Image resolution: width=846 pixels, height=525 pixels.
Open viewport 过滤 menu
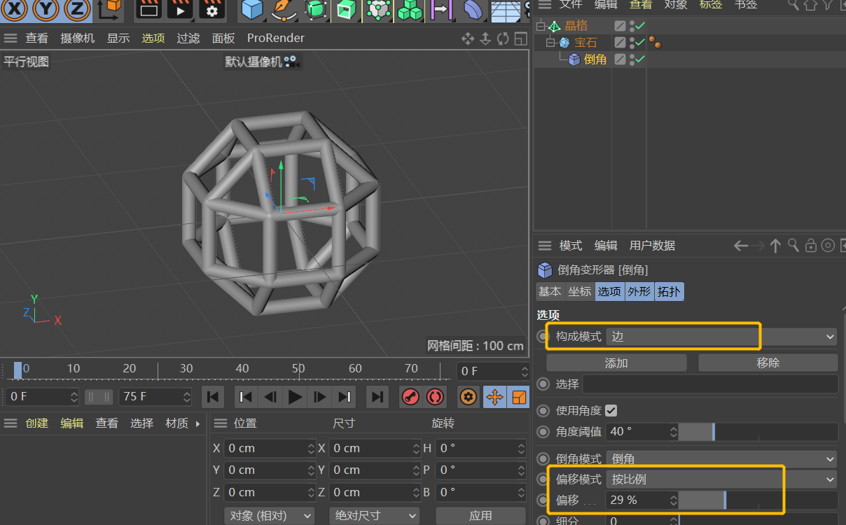coord(188,38)
